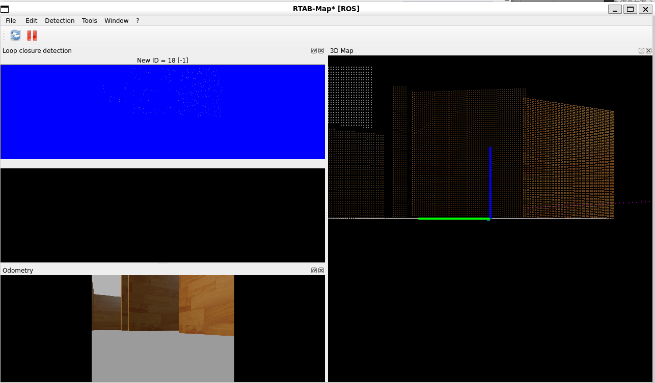Float the Odometry panel
The image size is (655, 383).
(314, 270)
